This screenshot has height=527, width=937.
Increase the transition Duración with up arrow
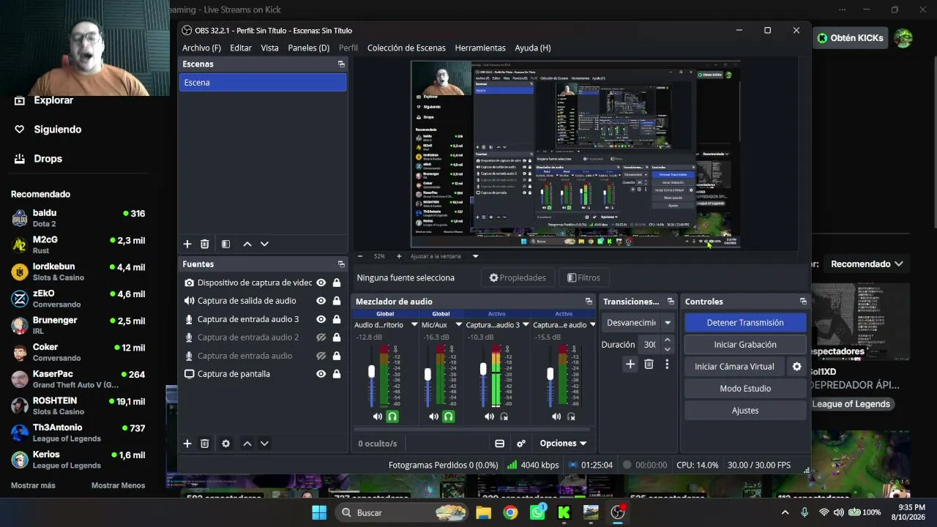[x=667, y=340]
